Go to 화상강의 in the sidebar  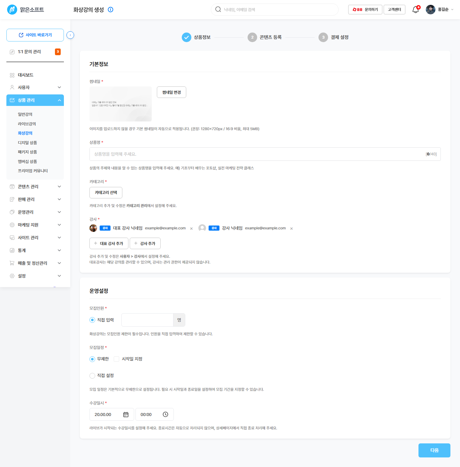click(25, 133)
